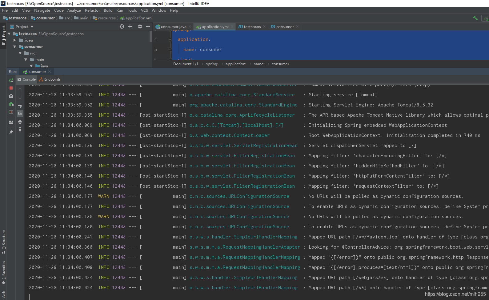Open the 2: Favorites side tool window
489x300 pixels.
(x=3, y=272)
